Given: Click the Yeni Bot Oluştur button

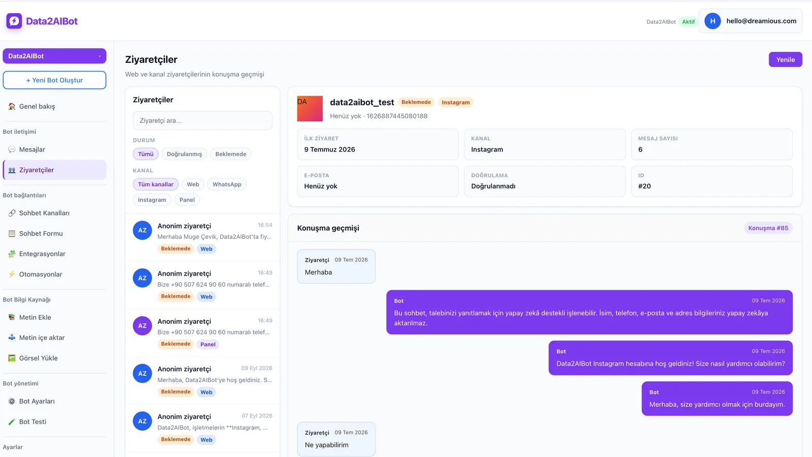Looking at the screenshot, I should coord(54,80).
